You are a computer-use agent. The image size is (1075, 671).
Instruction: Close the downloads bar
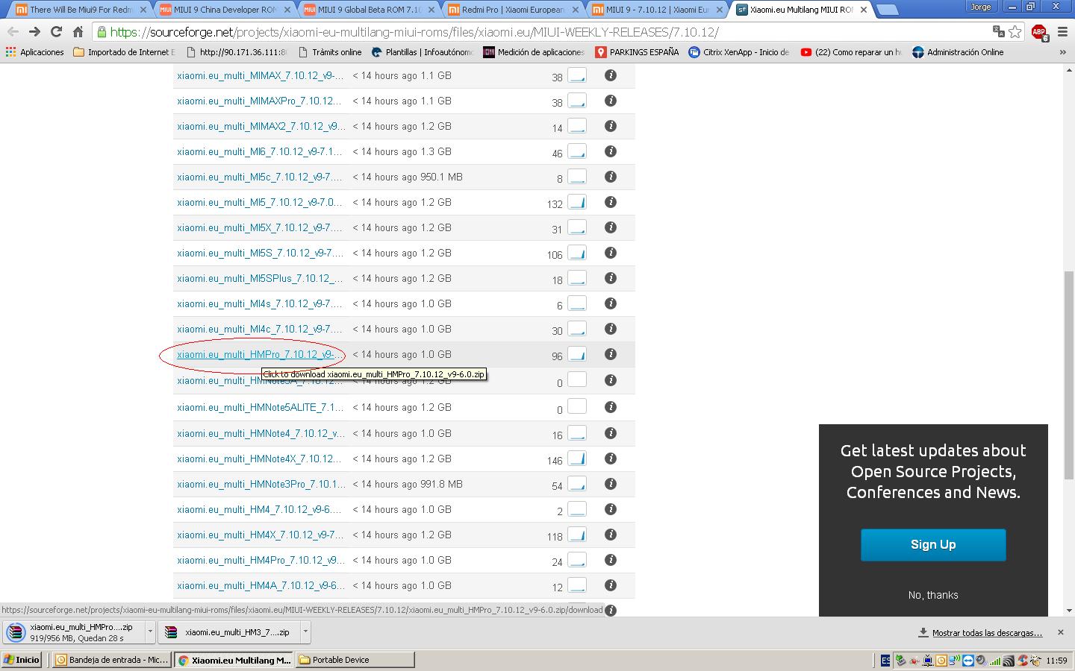pos(1060,632)
